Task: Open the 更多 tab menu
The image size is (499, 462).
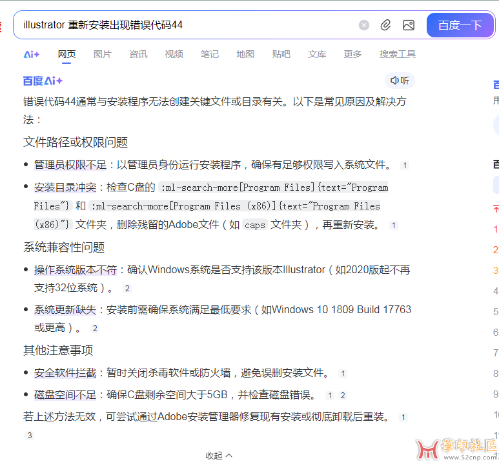Action: tap(352, 54)
